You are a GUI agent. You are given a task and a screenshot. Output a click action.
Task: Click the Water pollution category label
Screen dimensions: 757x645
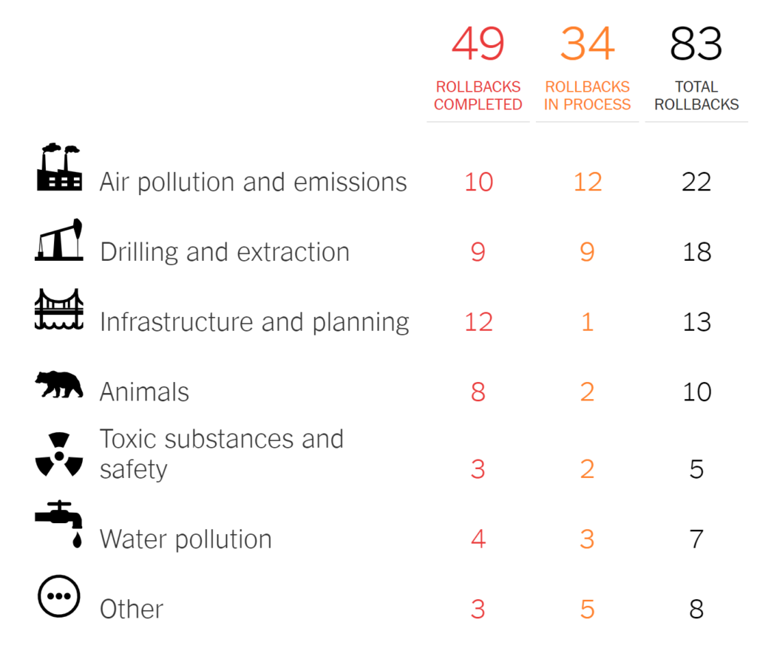(186, 540)
